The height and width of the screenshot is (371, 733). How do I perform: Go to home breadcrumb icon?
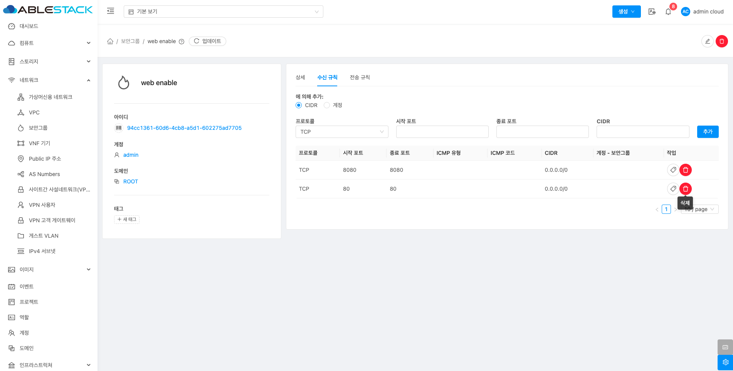pyautogui.click(x=110, y=41)
